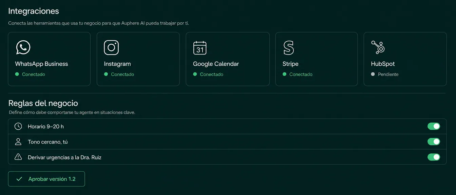Click the Conectado label under Instagram

pyautogui.click(x=122, y=74)
